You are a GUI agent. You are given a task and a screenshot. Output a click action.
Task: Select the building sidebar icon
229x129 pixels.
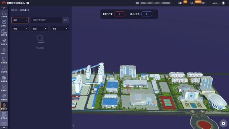coord(4,79)
